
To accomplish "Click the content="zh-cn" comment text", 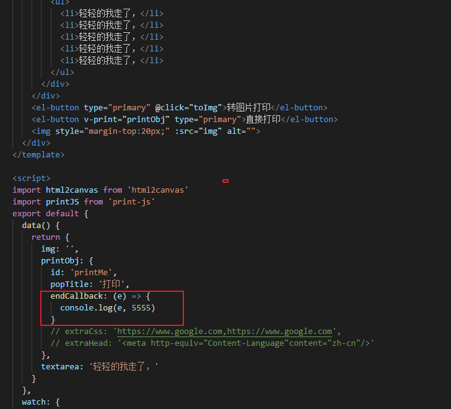I will (325, 343).
